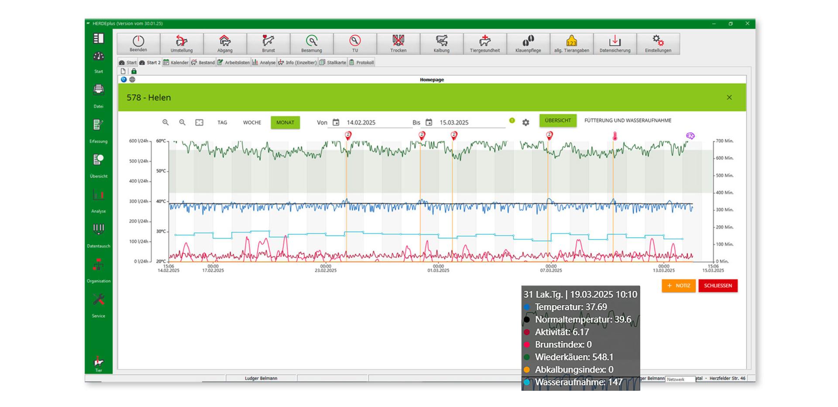Image resolution: width=838 pixels, height=407 pixels.
Task: Click the green info indicator dot
Action: pyautogui.click(x=512, y=120)
